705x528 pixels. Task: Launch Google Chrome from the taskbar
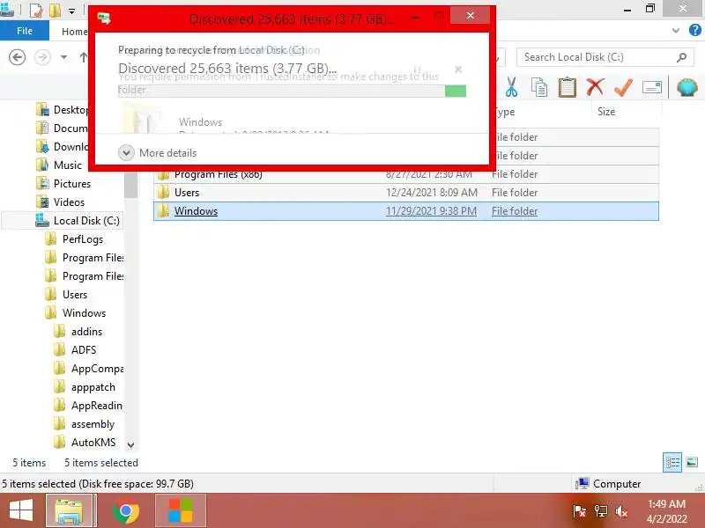click(126, 511)
